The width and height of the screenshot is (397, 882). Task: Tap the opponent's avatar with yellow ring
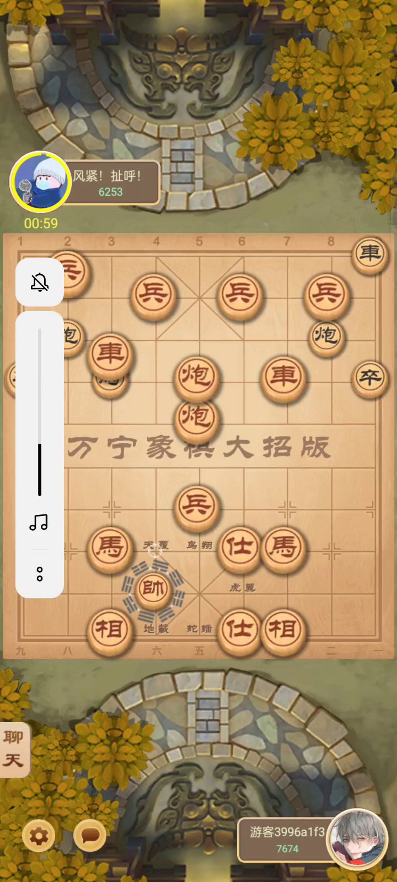tap(40, 182)
